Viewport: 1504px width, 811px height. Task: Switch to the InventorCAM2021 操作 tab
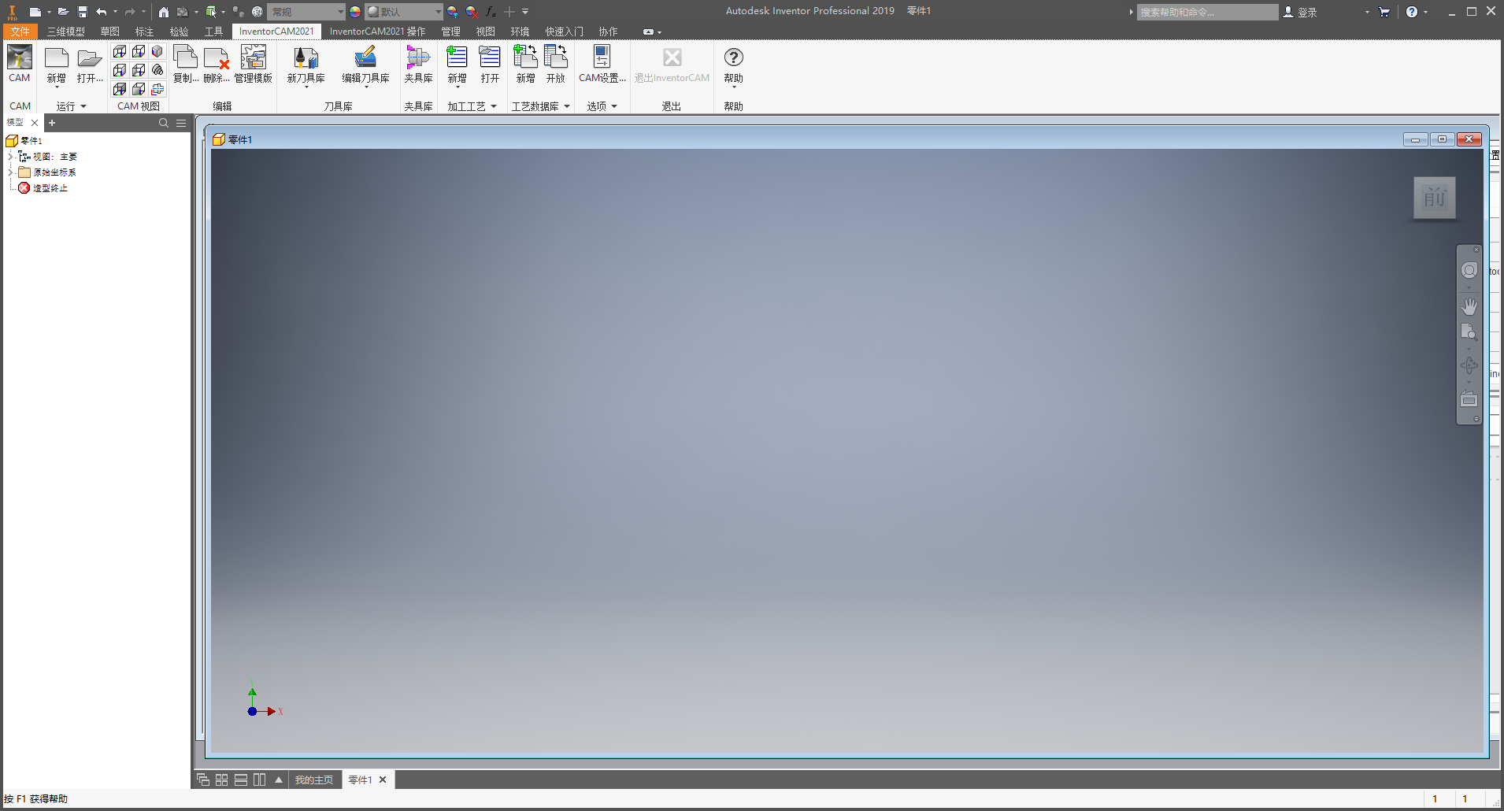pos(377,31)
